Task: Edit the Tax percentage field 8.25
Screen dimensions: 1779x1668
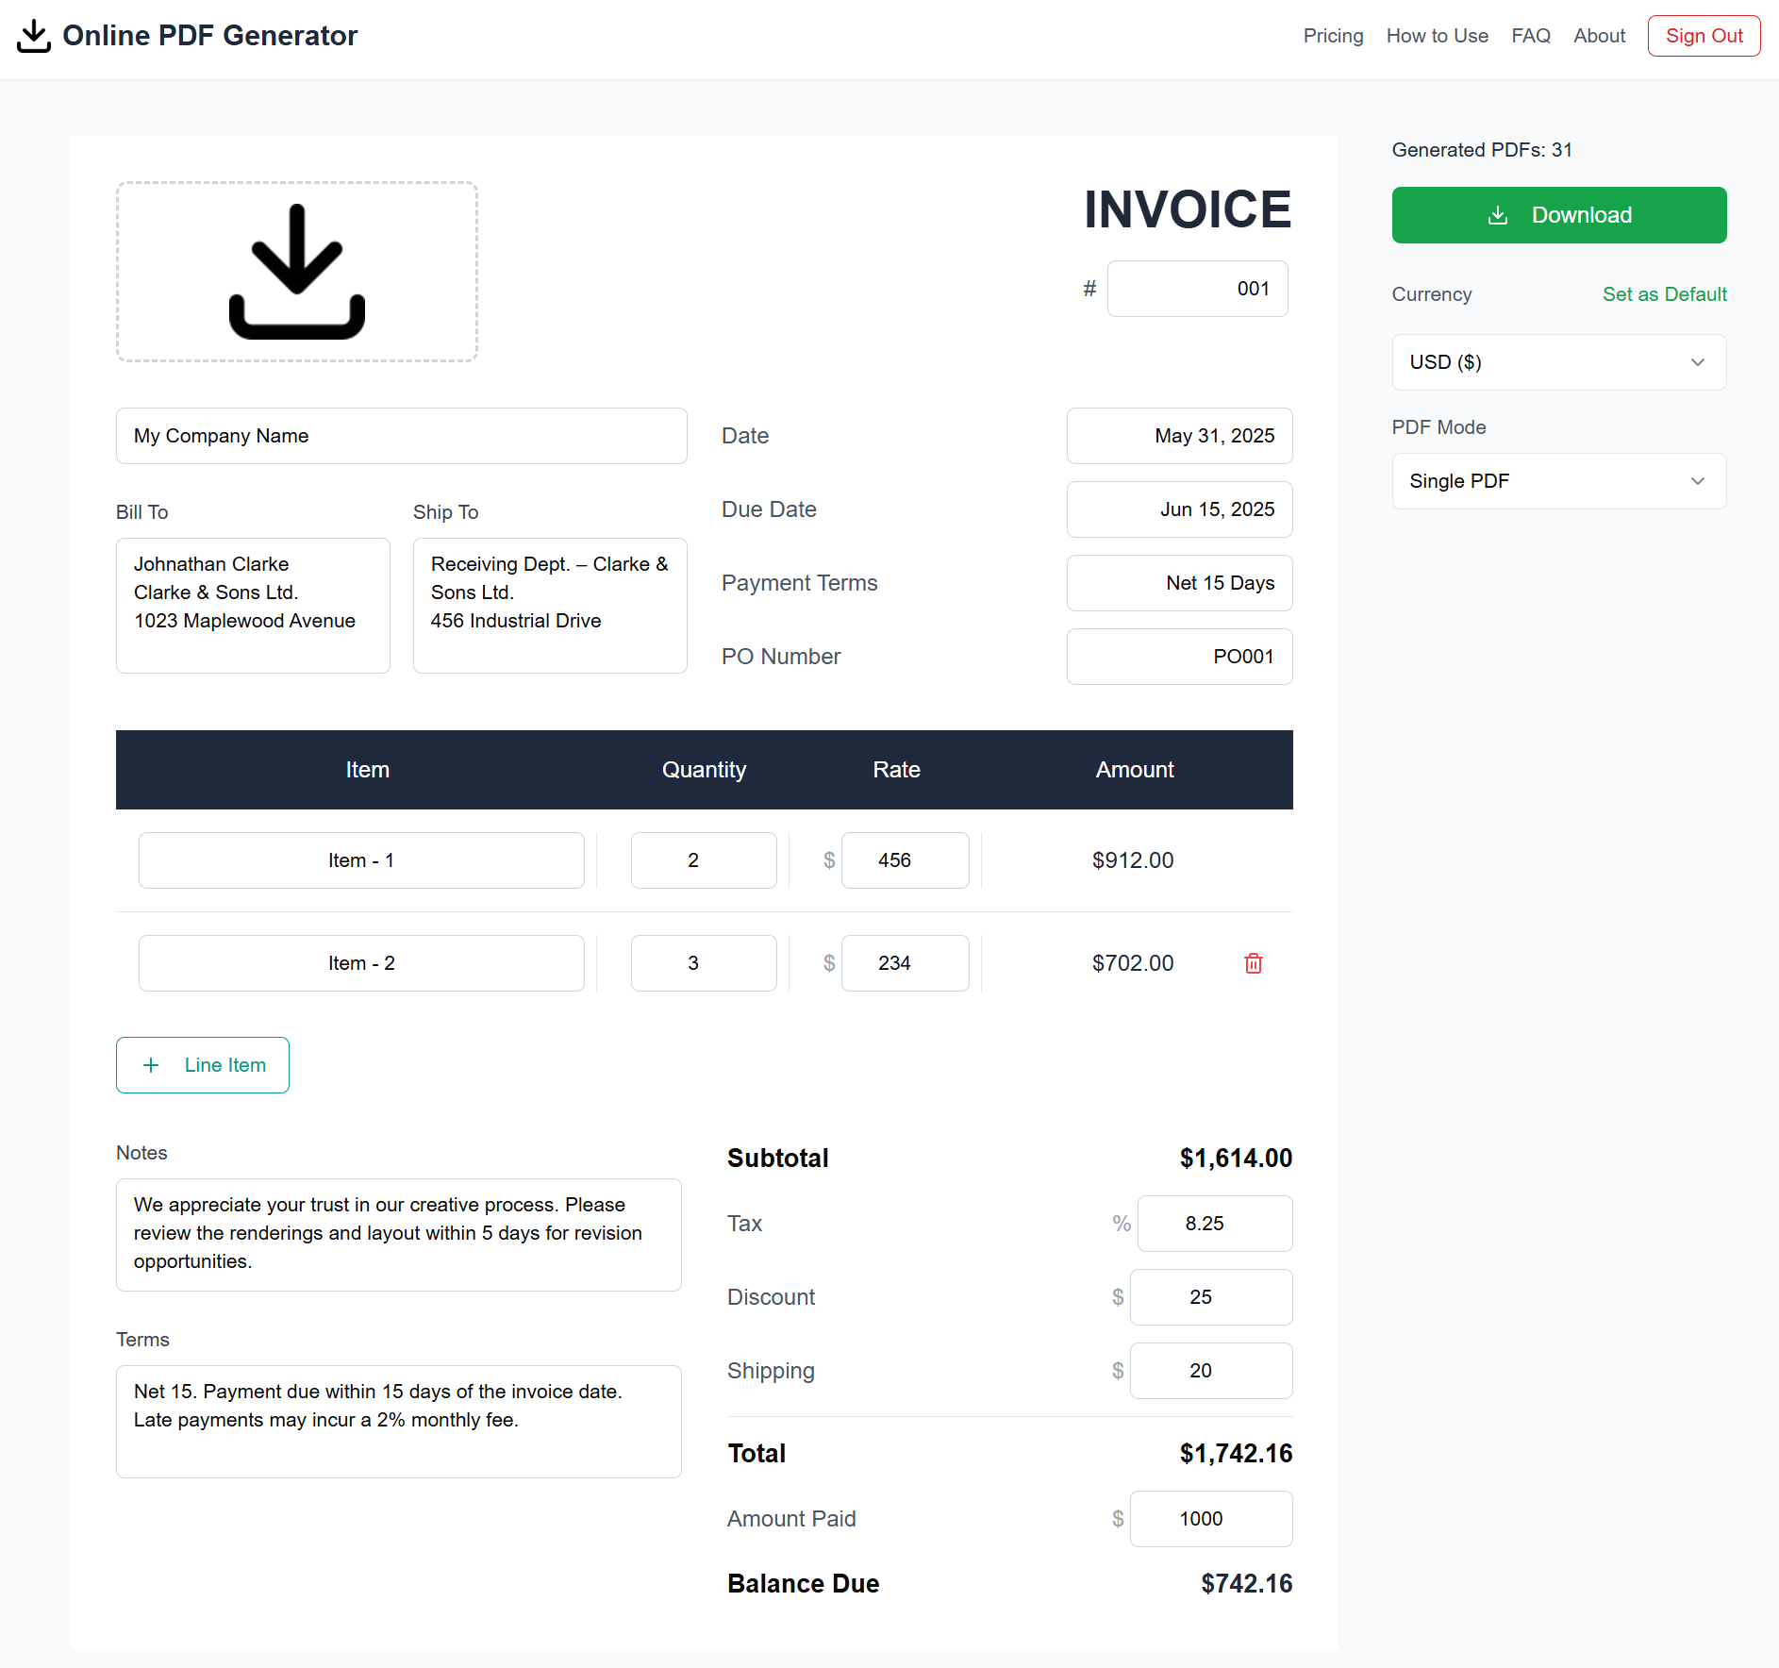Action: coord(1215,1224)
